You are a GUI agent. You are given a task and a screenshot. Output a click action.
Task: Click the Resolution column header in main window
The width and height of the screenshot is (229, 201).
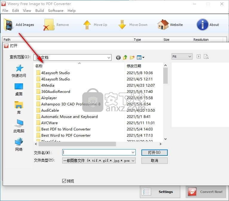tap(208, 40)
